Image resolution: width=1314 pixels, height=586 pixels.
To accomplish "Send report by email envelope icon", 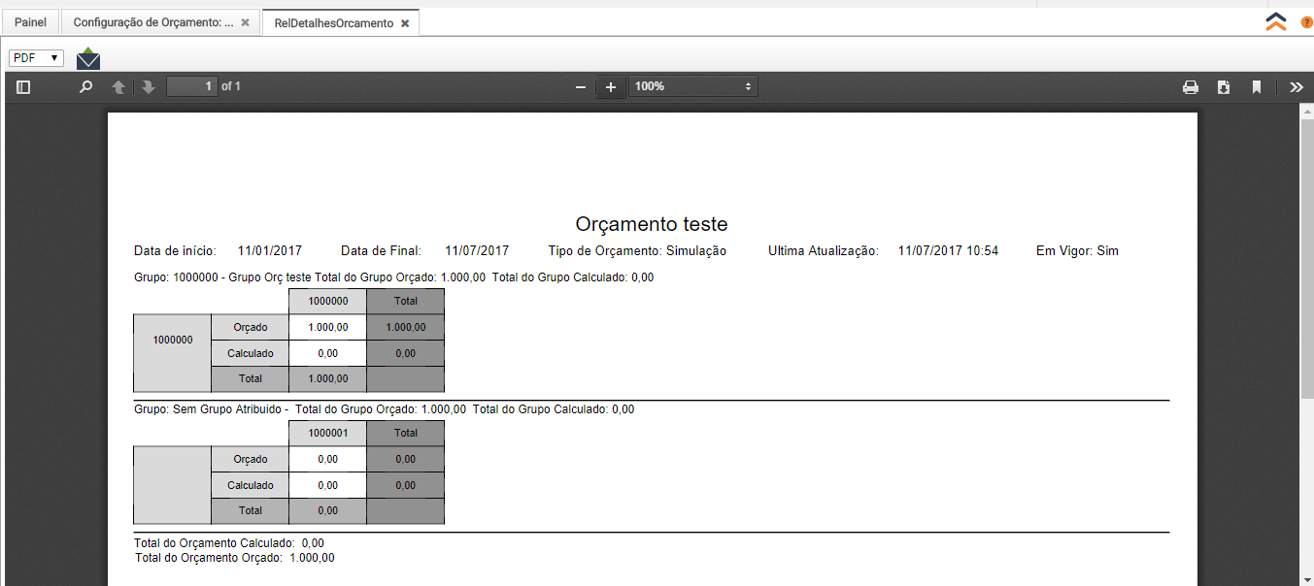I will [88, 58].
